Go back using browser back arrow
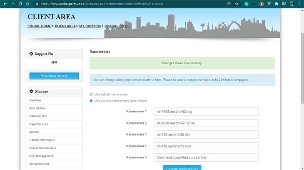The image size is (304, 170). pyautogui.click(x=5, y=4)
